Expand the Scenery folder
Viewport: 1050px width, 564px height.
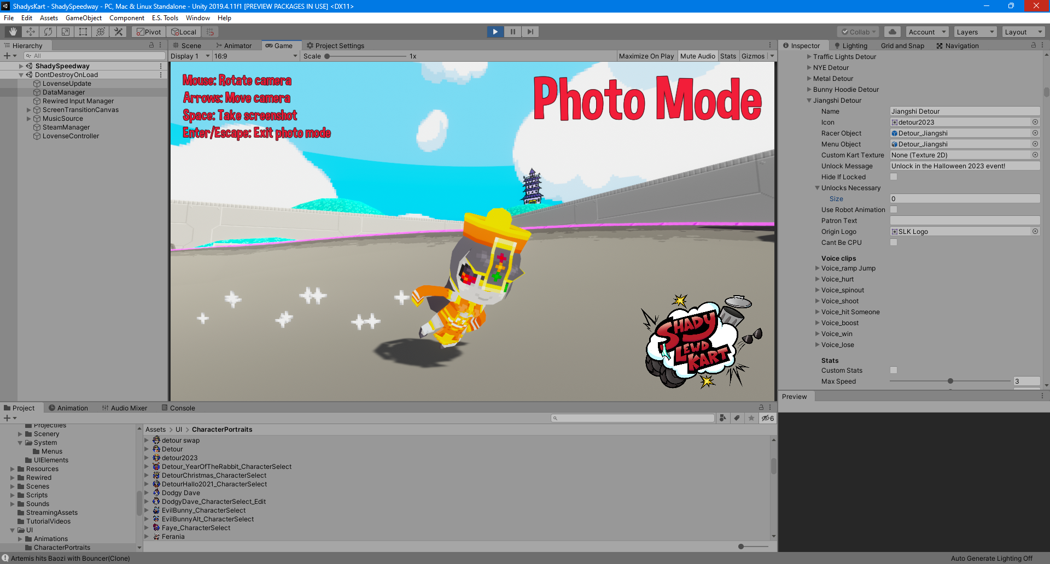[x=20, y=434]
